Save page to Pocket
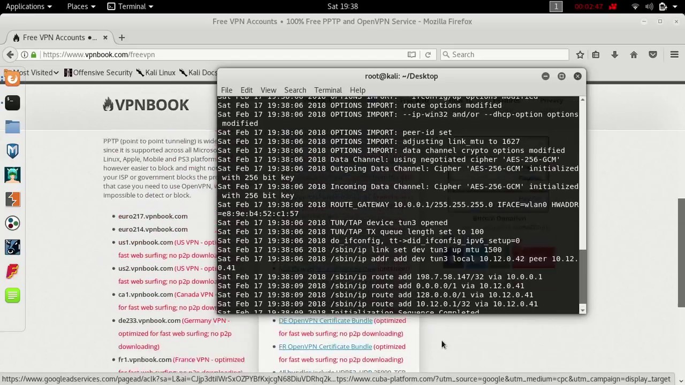 [x=653, y=55]
